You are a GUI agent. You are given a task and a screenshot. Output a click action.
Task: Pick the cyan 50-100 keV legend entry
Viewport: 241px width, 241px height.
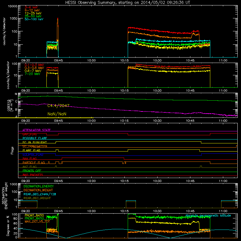tap(34, 19)
